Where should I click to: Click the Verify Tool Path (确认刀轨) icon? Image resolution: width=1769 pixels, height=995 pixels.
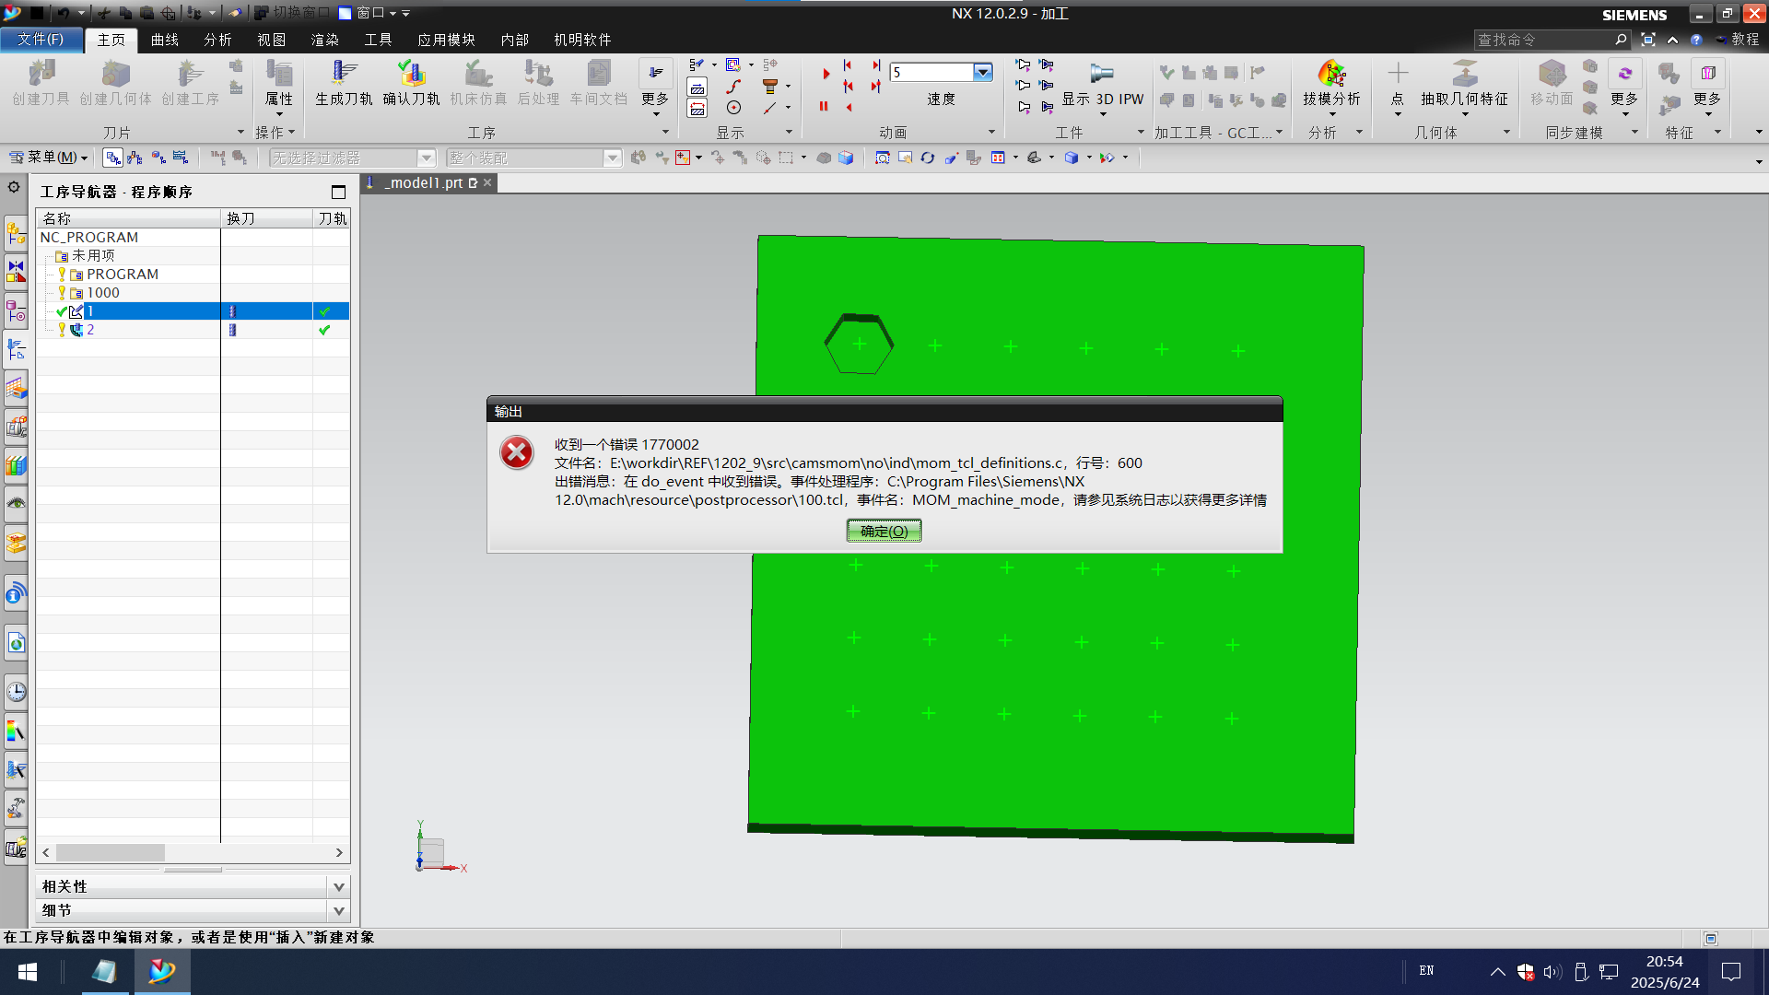click(x=411, y=75)
